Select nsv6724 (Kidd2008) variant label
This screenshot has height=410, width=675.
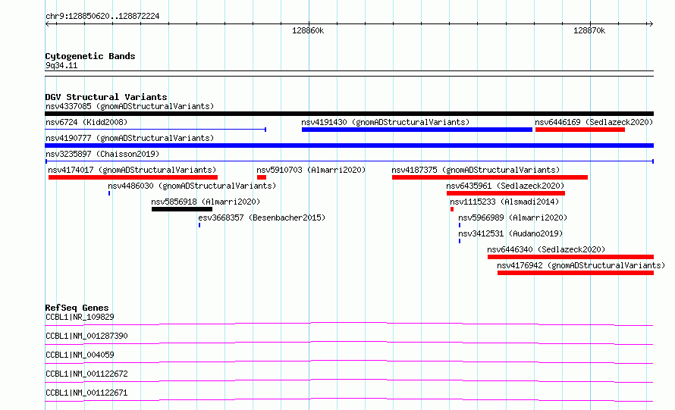86,122
